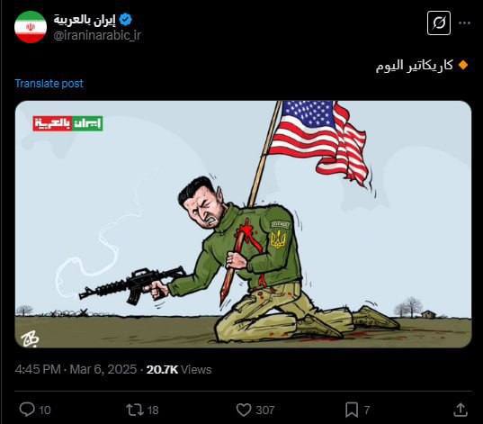This screenshot has height=424, width=483.
Task: Click the 18 reposts count
Action: [x=153, y=410]
